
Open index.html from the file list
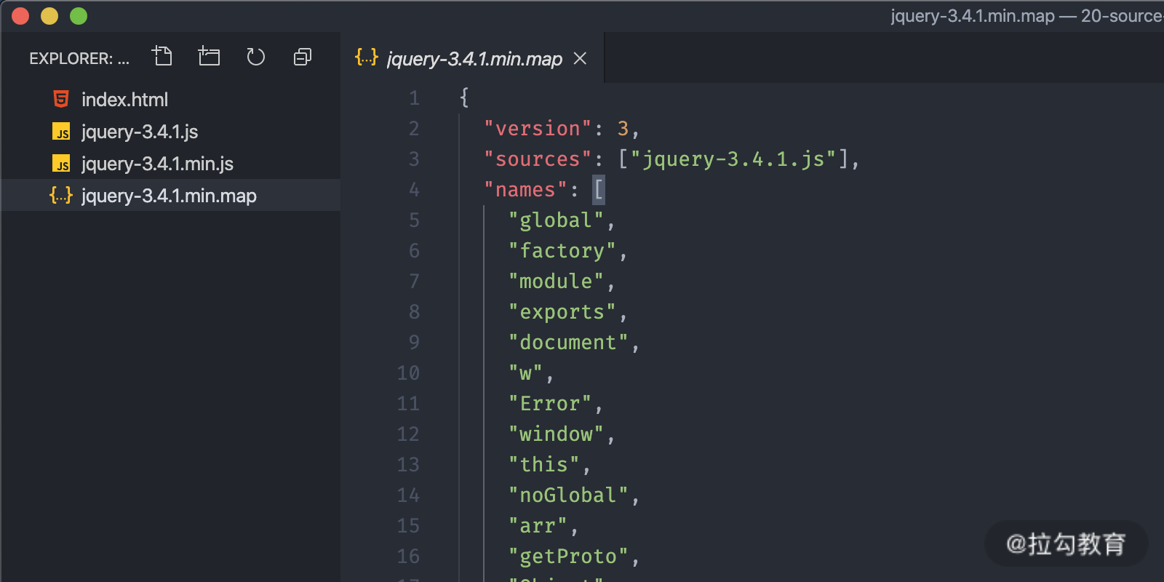coord(171,100)
